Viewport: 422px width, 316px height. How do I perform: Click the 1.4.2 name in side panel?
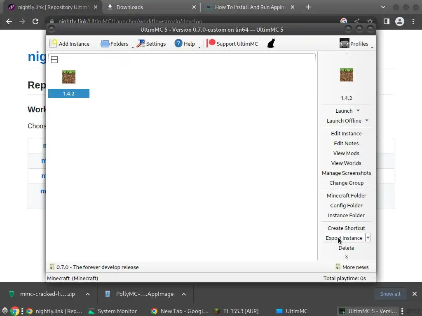tap(346, 98)
